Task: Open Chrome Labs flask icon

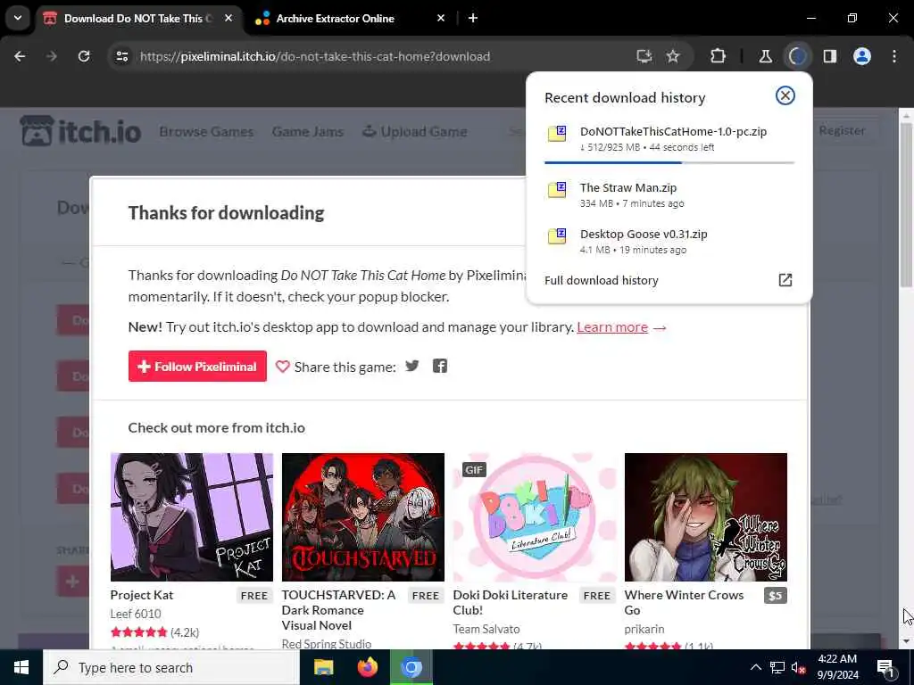Action: pyautogui.click(x=765, y=56)
